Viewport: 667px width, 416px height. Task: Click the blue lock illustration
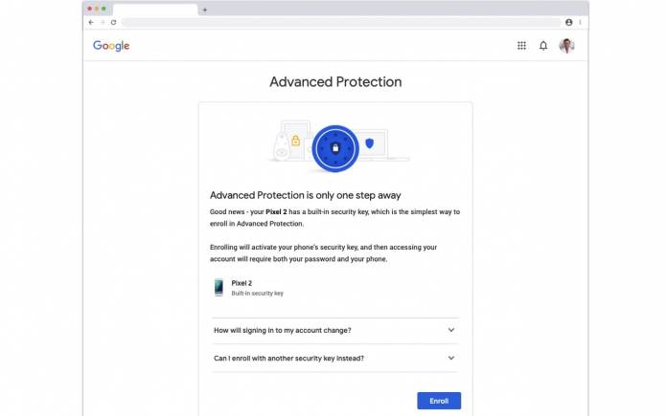(x=335, y=148)
